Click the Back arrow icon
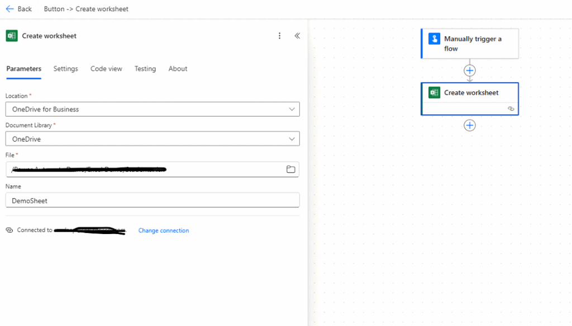The height and width of the screenshot is (326, 572). click(9, 9)
